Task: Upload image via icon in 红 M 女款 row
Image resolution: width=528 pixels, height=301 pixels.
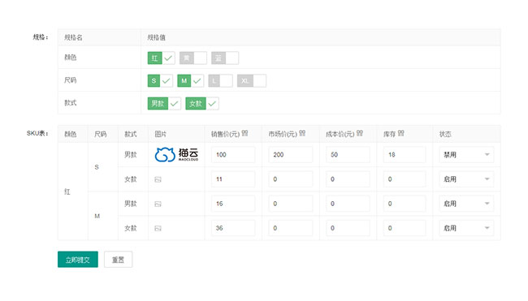Action: 158,228
